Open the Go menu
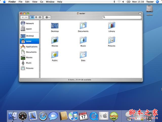 (42, 2)
